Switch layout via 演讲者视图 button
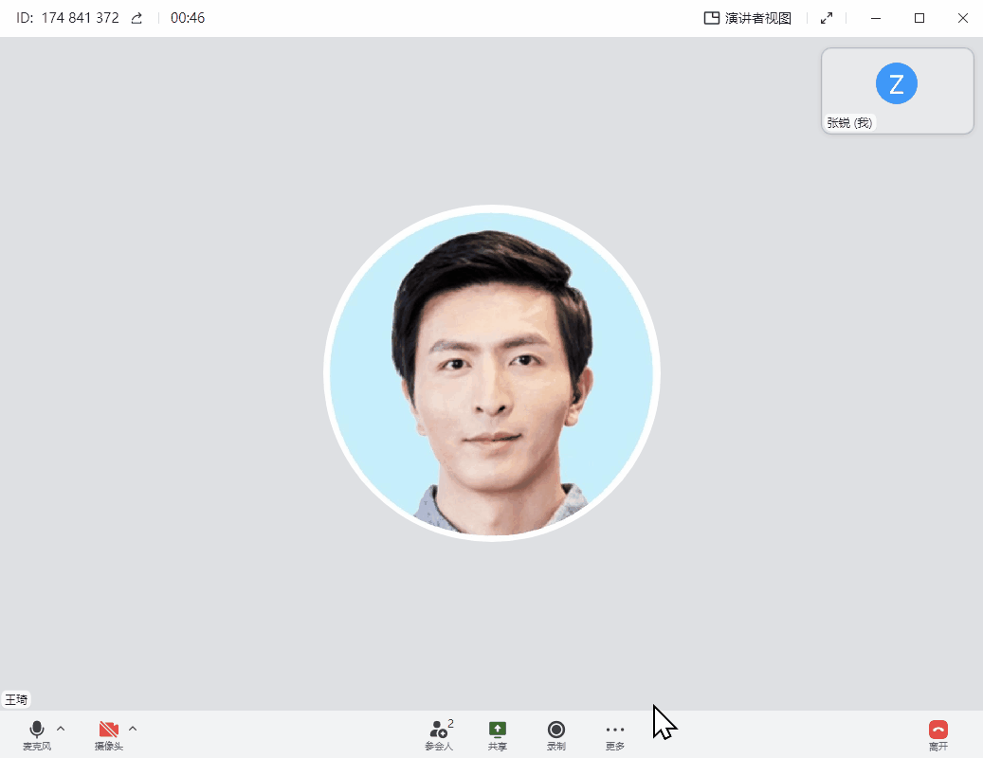The image size is (983, 758). tap(748, 18)
